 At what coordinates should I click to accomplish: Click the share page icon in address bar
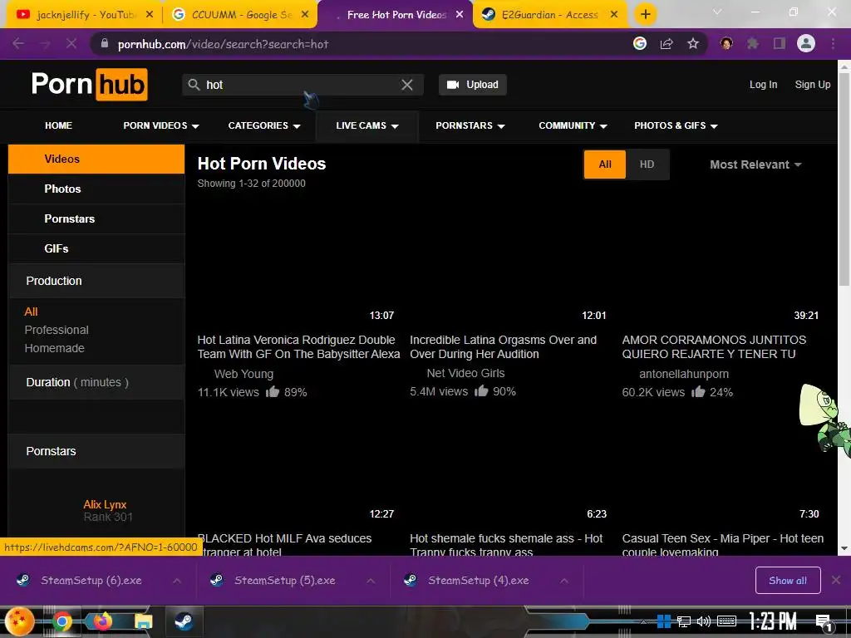click(x=667, y=43)
